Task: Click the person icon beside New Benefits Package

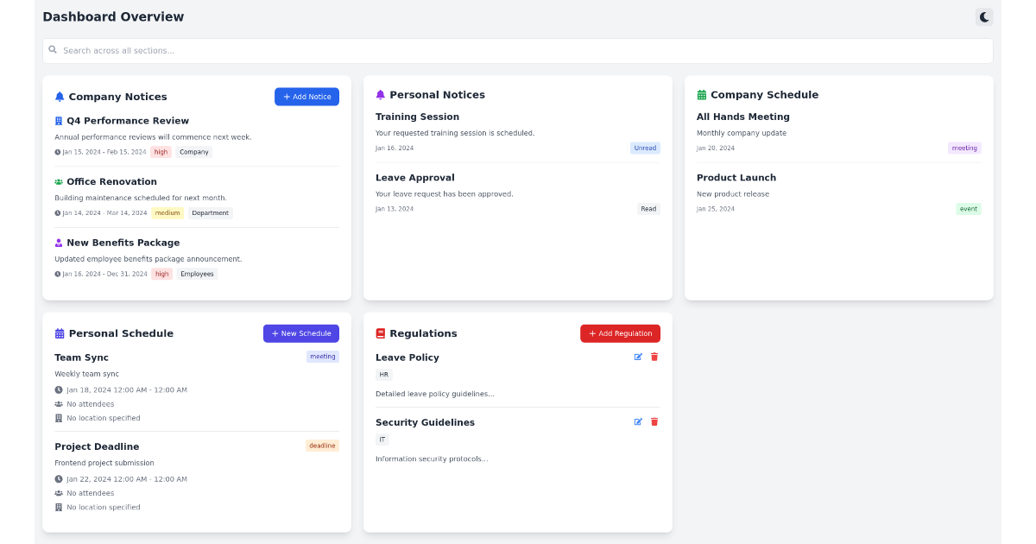Action: (59, 243)
